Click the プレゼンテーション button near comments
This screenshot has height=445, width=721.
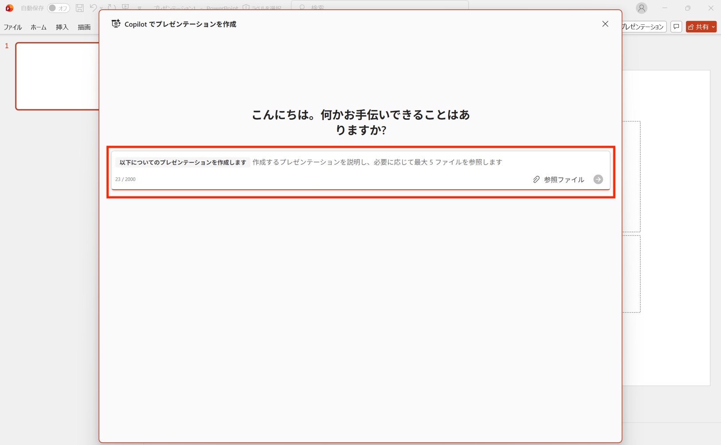(x=643, y=27)
